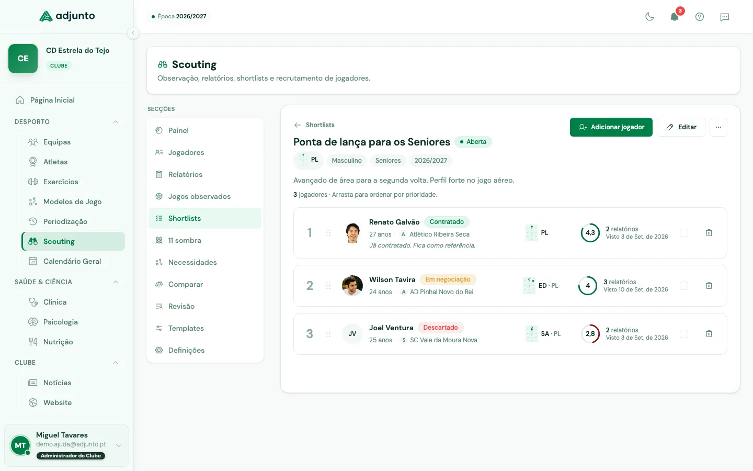
Task: Open Wilson Tavira's profile photo
Action: [x=352, y=286]
